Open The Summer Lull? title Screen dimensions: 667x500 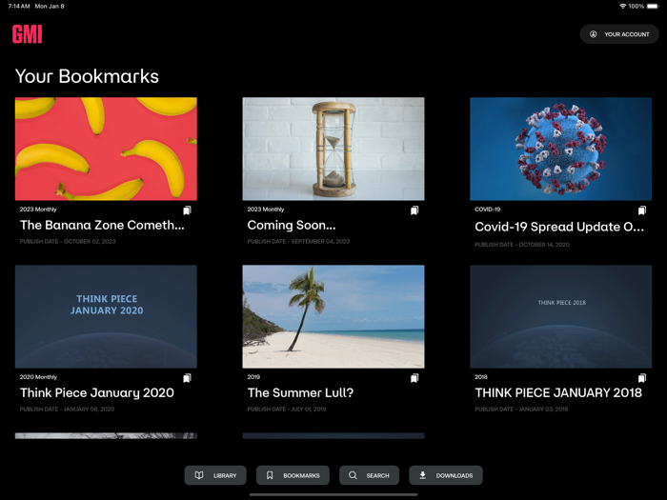tap(300, 392)
